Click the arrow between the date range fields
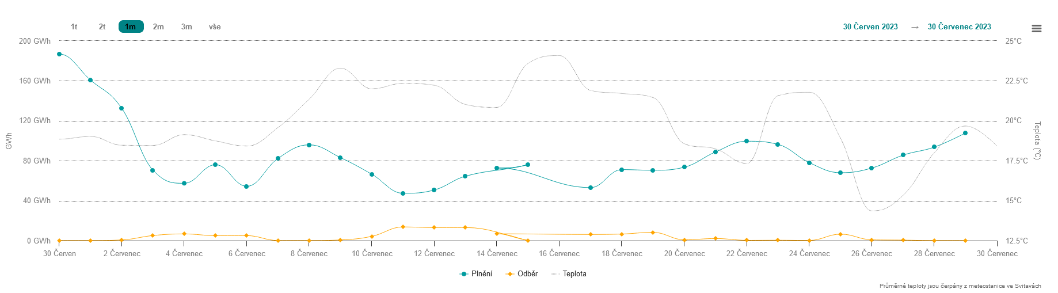The image size is (1058, 293). (915, 27)
